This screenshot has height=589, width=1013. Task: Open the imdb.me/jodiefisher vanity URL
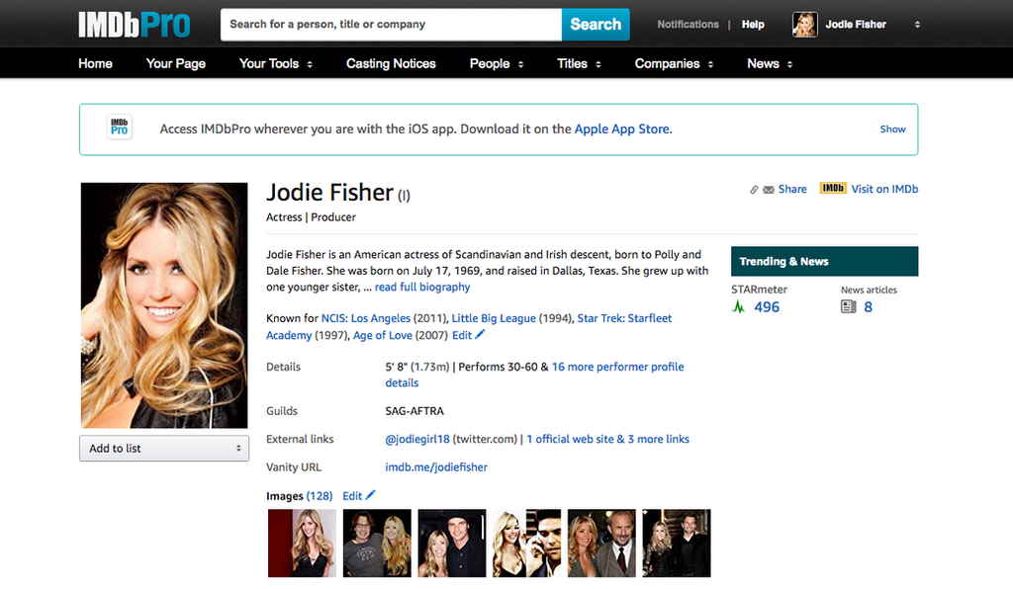pyautogui.click(x=436, y=467)
